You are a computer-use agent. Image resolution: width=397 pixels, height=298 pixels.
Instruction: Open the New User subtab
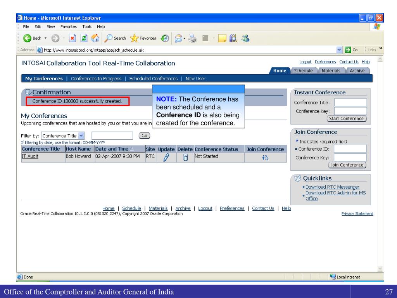coord(195,78)
